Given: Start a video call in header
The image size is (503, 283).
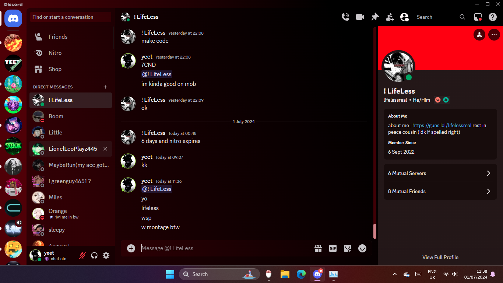Looking at the screenshot, I should (360, 17).
